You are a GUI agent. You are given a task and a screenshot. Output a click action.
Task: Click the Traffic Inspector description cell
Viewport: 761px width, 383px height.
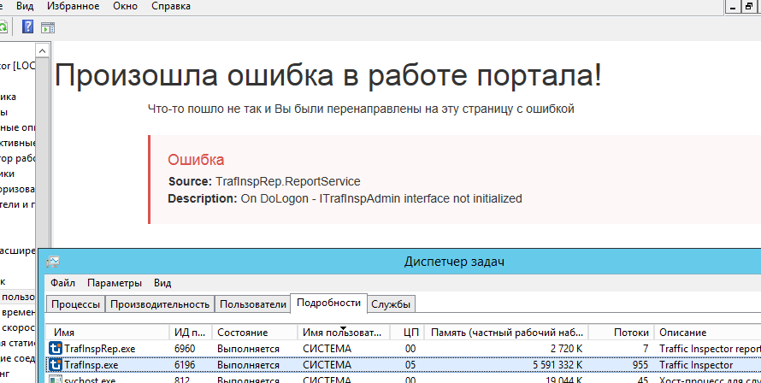696,364
